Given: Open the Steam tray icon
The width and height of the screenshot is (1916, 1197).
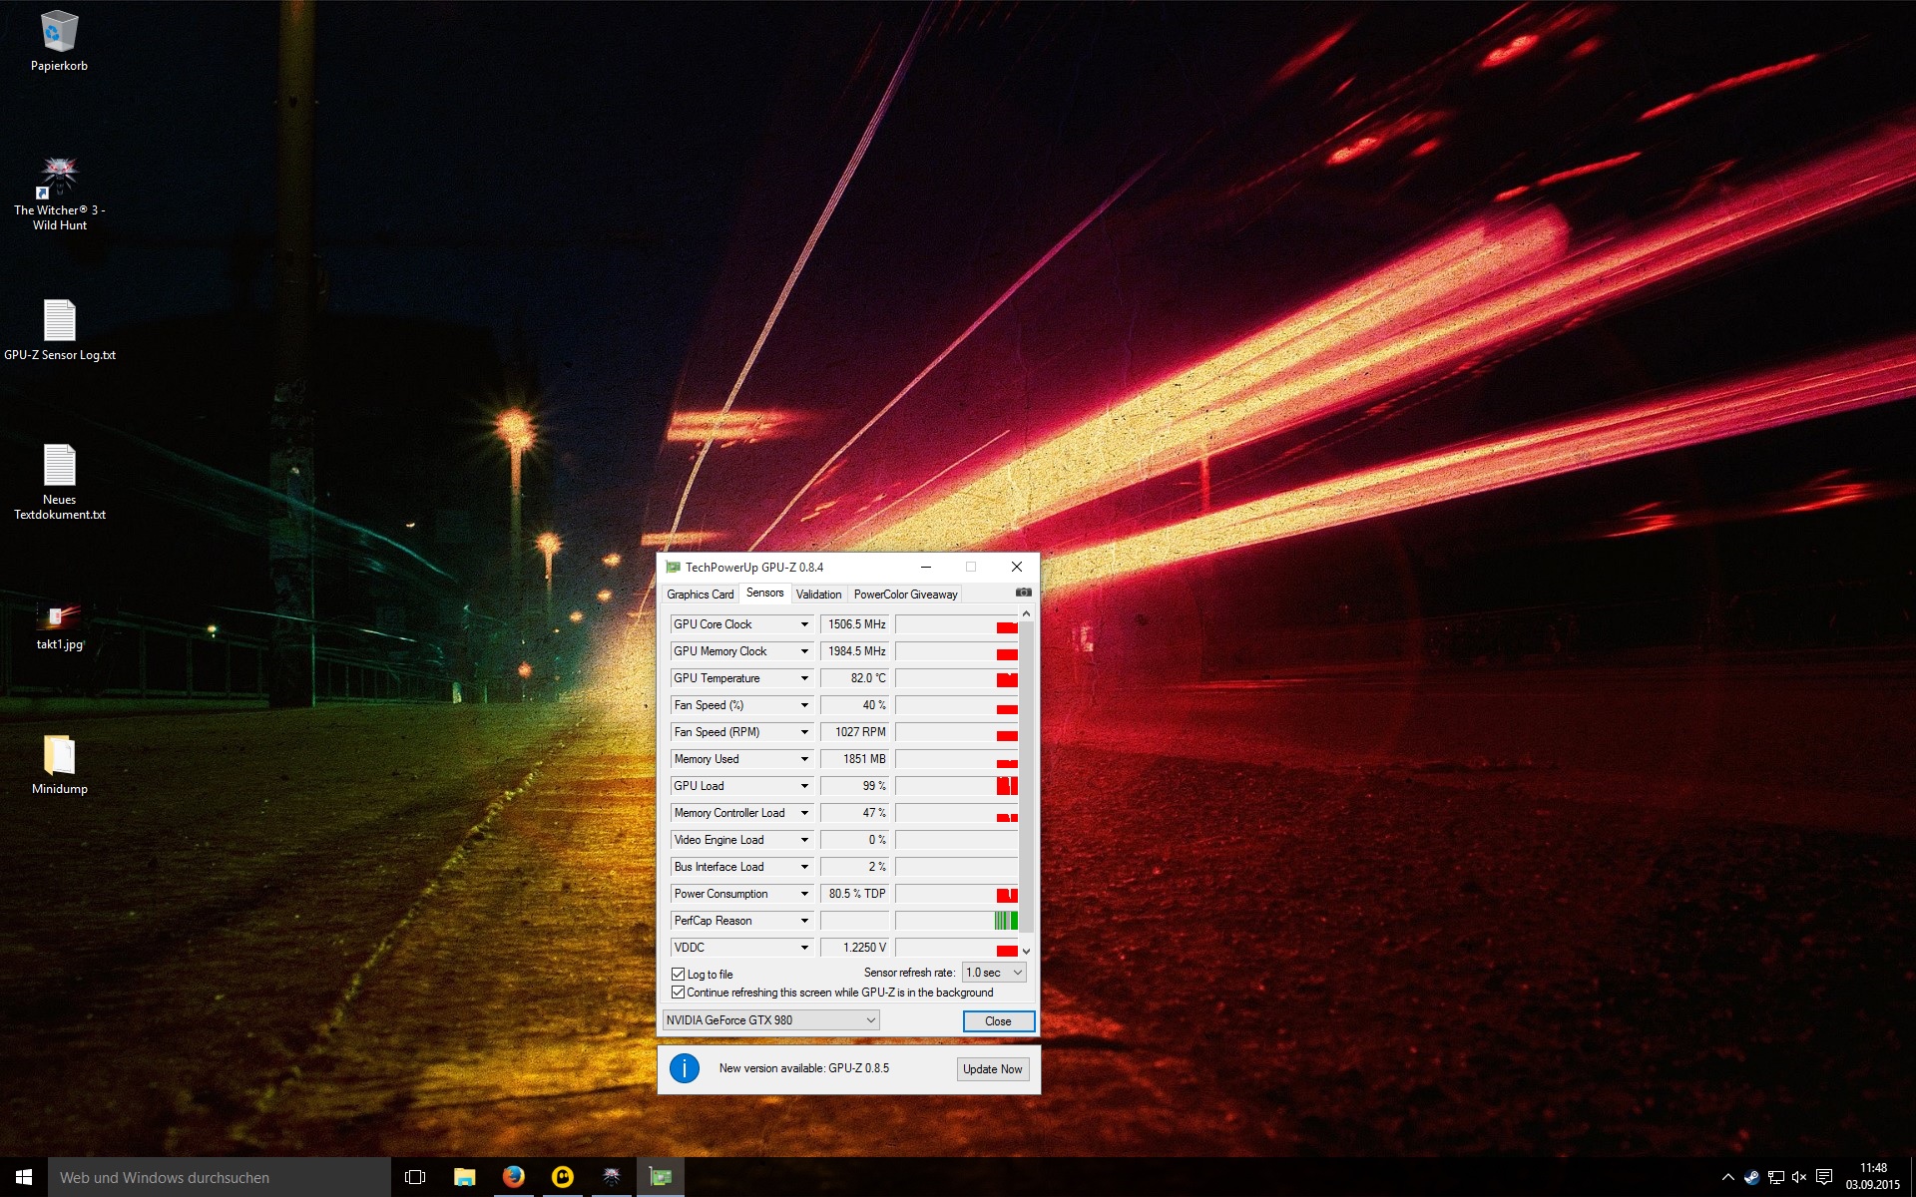Looking at the screenshot, I should point(1751,1177).
